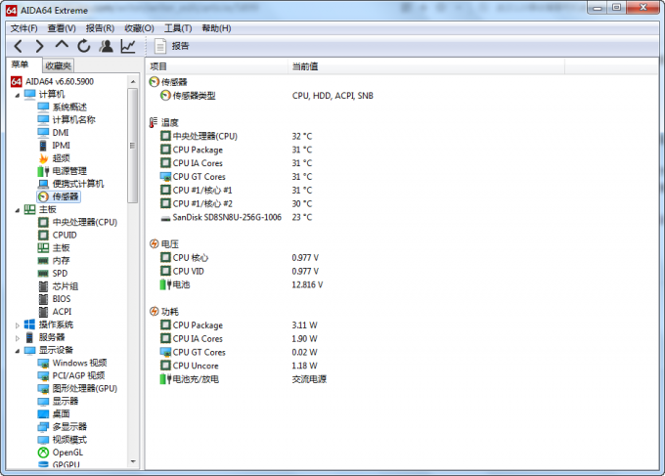The height and width of the screenshot is (476, 665).
Task: Open the 工具(T) menu
Action: click(178, 28)
